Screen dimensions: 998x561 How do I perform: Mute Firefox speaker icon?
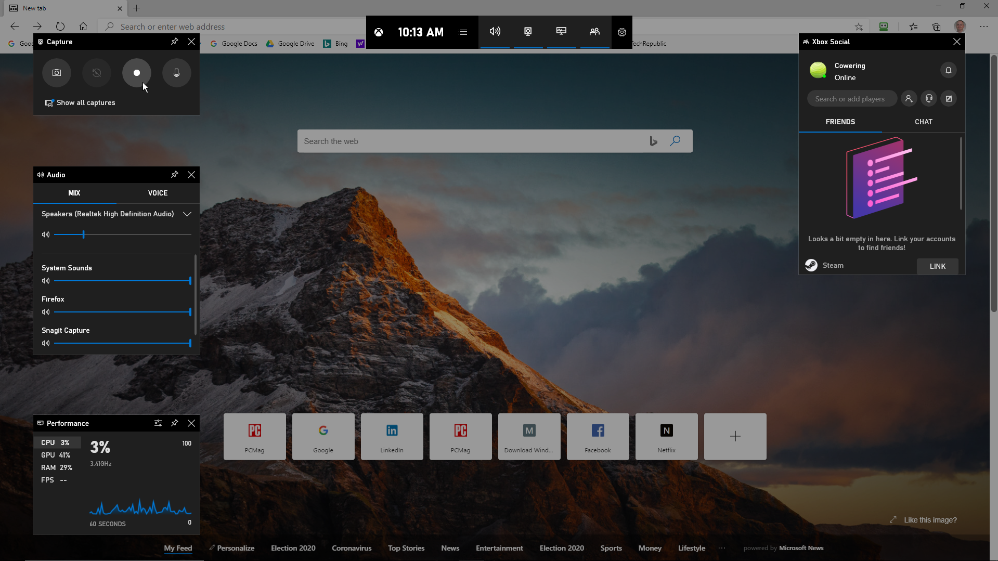[x=46, y=312]
